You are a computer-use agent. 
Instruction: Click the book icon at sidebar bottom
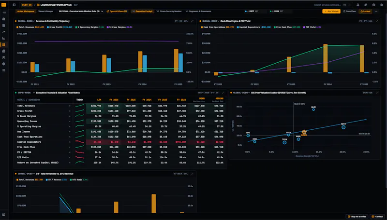pos(4,215)
